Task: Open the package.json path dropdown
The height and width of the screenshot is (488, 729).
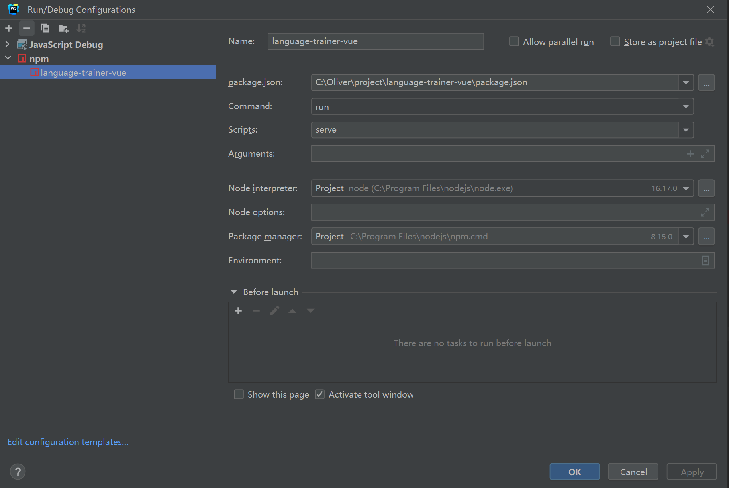Action: [686, 82]
